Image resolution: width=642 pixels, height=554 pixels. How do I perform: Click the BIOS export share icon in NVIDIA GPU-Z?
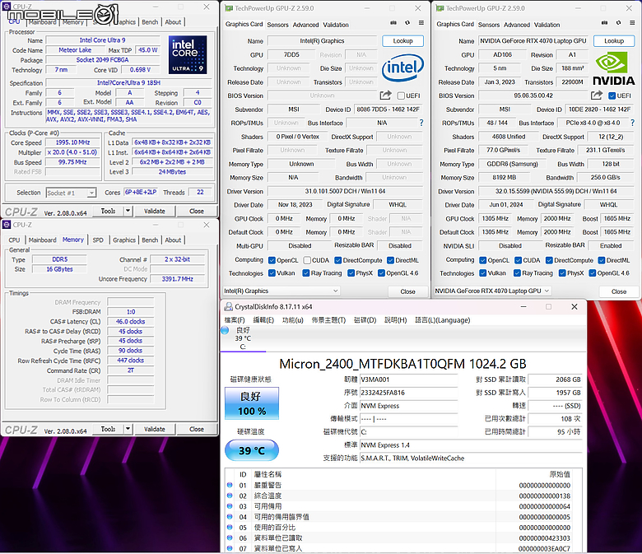coord(597,95)
